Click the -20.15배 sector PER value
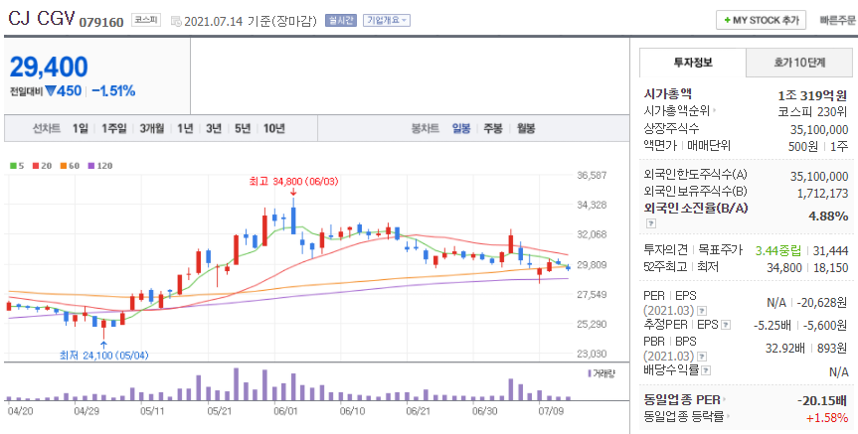The image size is (858, 434). click(x=822, y=400)
